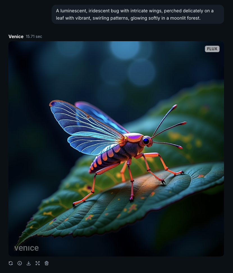The image size is (233, 273).
Task: Open the generated iridescent bug image
Action: (x=116, y=149)
